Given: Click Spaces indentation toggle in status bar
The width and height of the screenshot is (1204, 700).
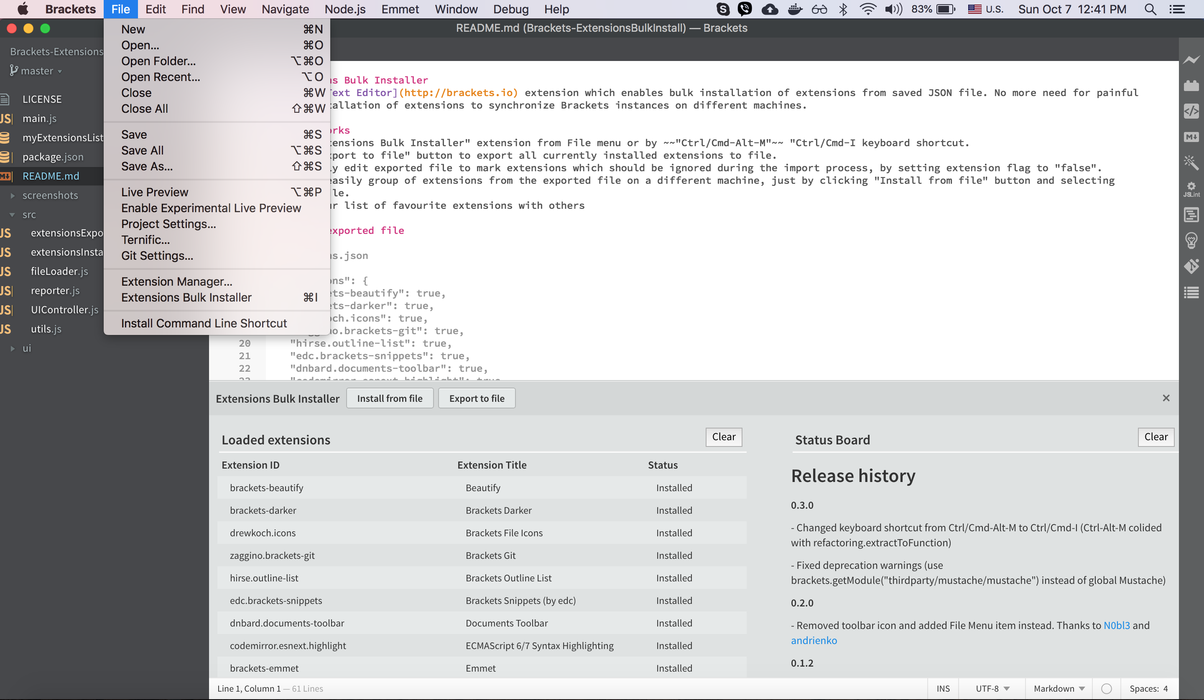Looking at the screenshot, I should (1144, 689).
